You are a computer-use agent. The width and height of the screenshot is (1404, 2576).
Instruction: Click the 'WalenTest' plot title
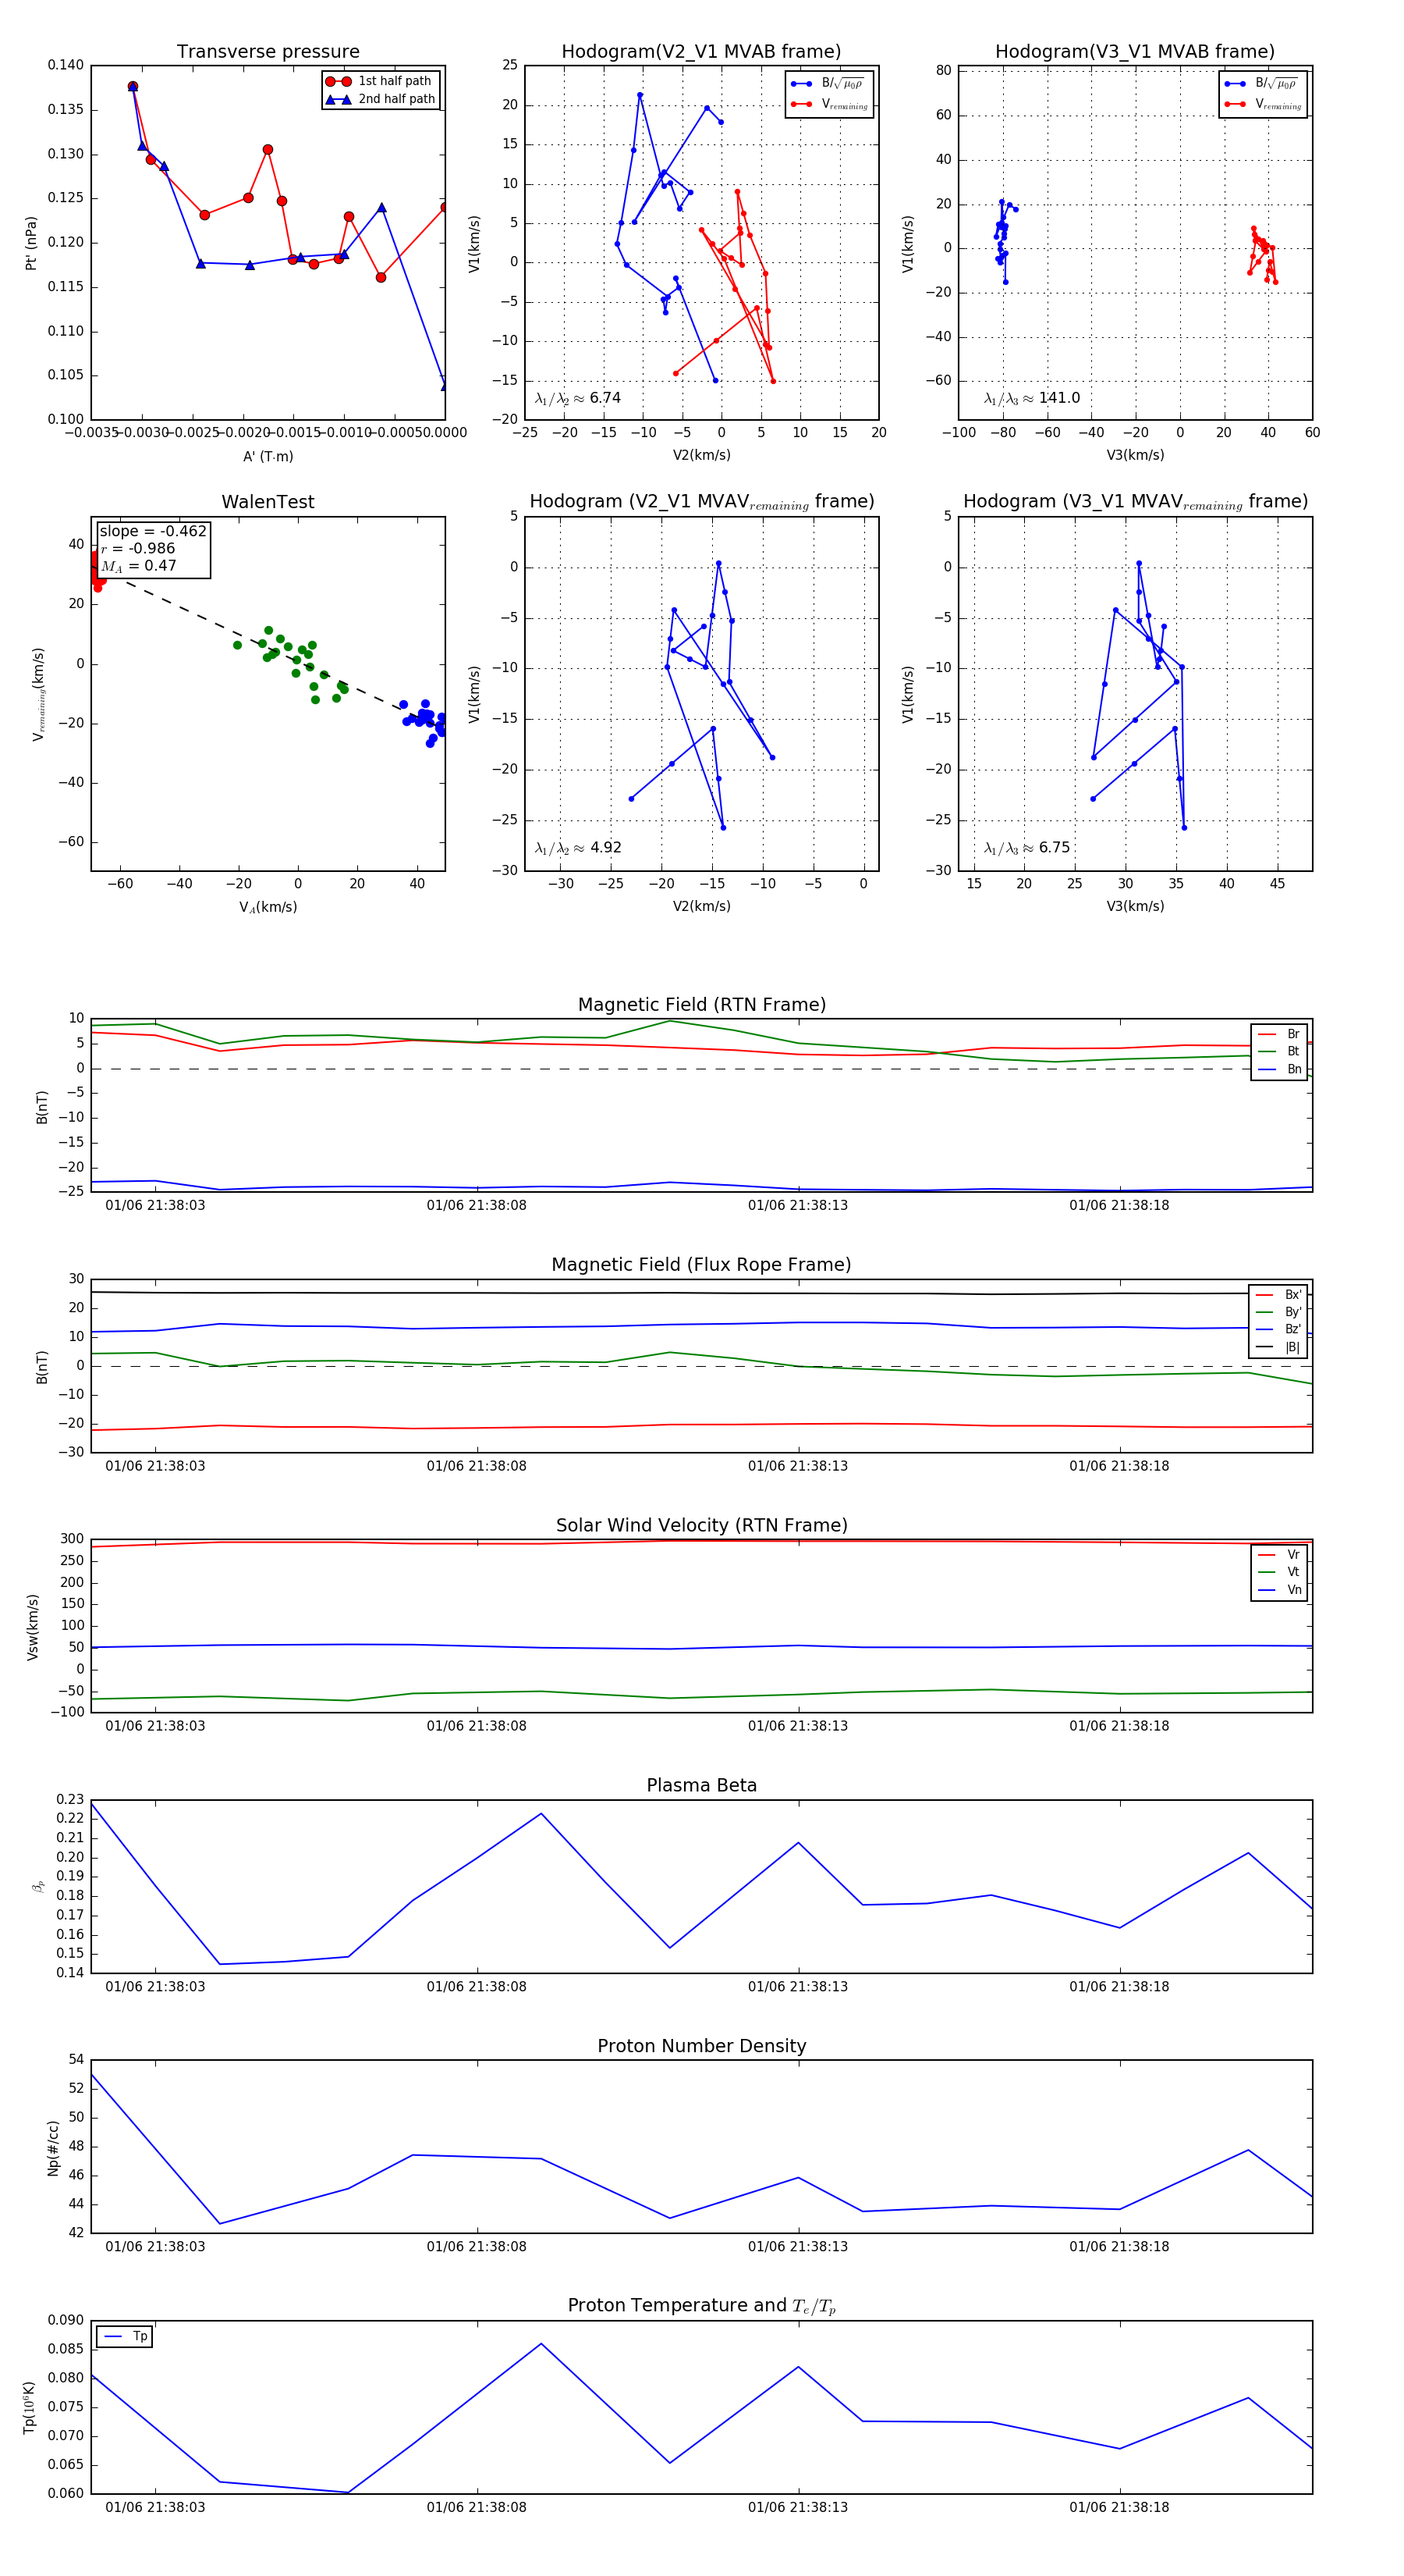click(268, 502)
